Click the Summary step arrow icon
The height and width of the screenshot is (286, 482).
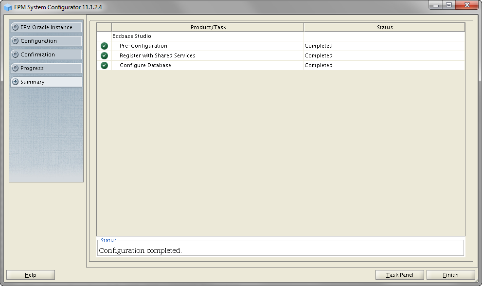pos(15,82)
